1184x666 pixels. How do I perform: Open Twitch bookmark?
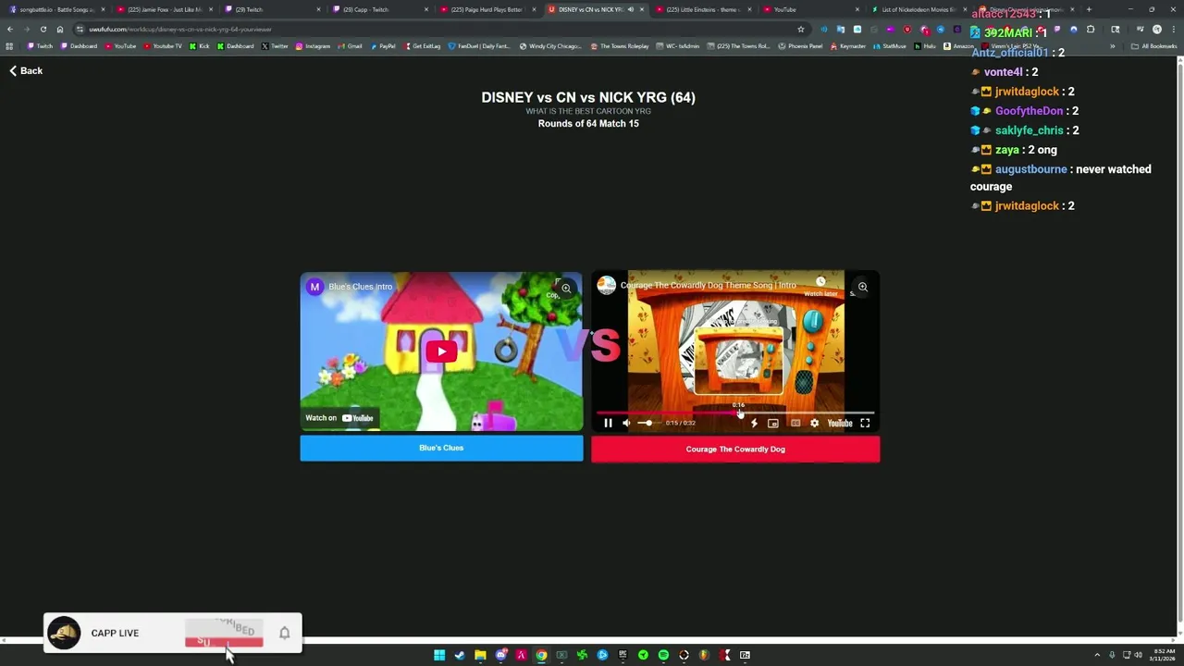pyautogui.click(x=40, y=45)
